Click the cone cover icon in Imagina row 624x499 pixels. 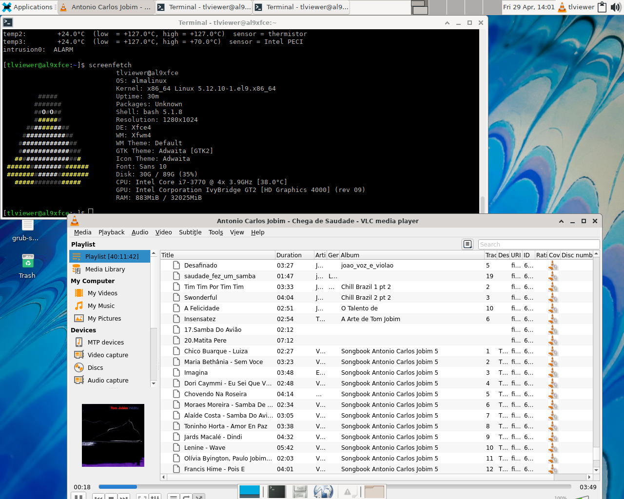click(553, 372)
